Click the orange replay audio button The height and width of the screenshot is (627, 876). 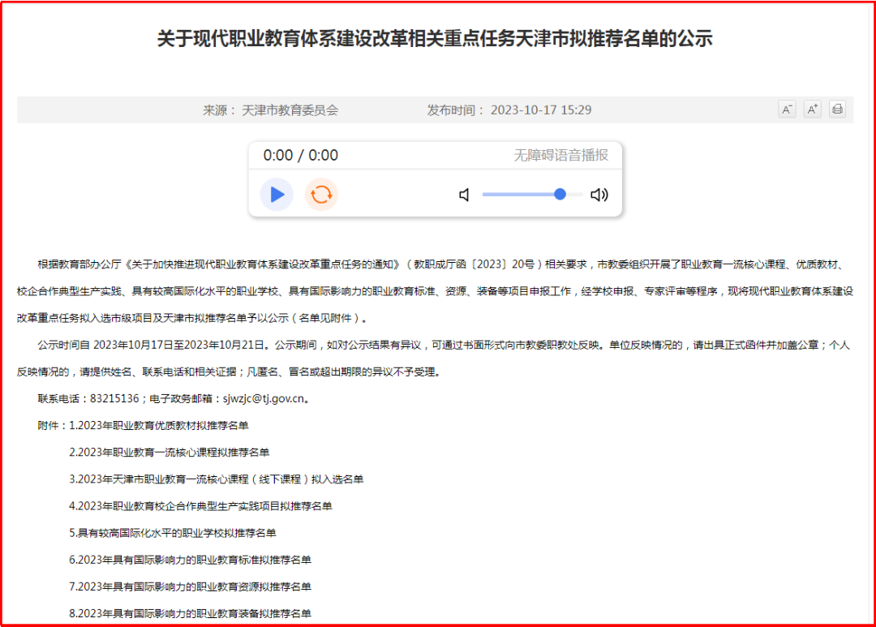(x=321, y=195)
